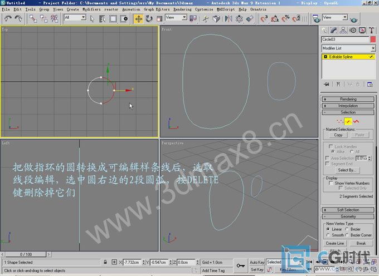Click the Configure Modifier Sets icon
Screen dimensions: 379x276
pyautogui.click(x=370, y=84)
